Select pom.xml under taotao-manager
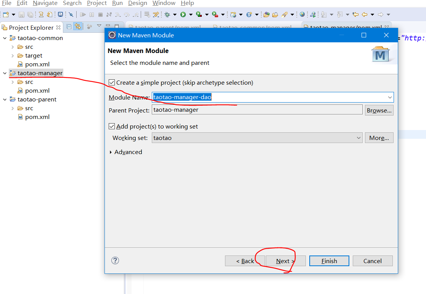Image resolution: width=426 pixels, height=294 pixels. [37, 91]
